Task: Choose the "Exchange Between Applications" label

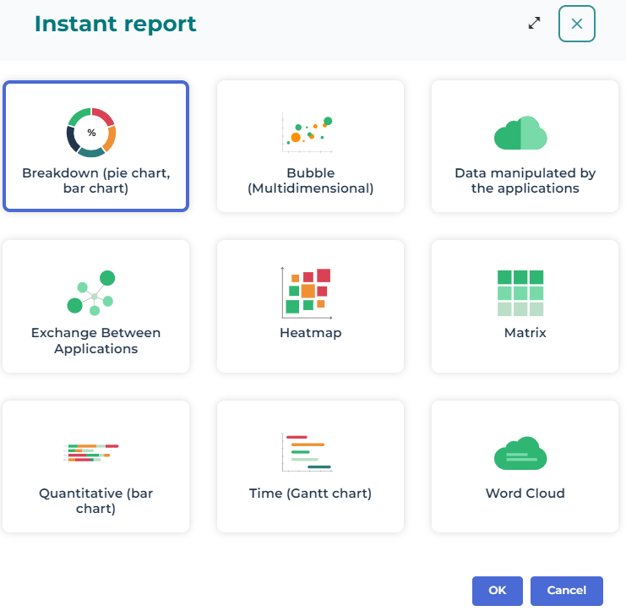Action: (96, 341)
